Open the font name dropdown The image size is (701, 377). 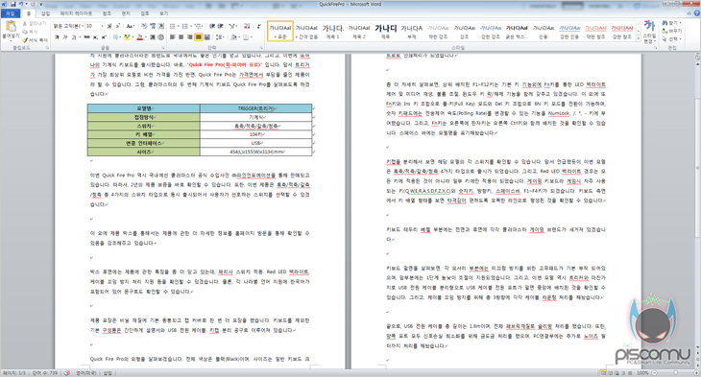(84, 26)
